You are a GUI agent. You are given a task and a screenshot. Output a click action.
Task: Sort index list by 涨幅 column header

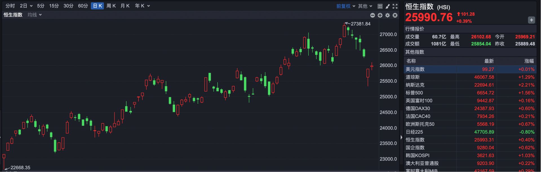point(529,61)
